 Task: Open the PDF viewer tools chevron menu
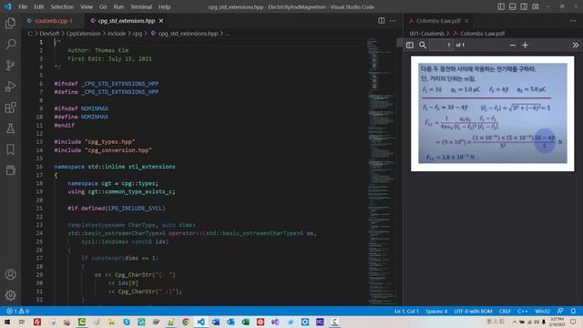pos(575,45)
